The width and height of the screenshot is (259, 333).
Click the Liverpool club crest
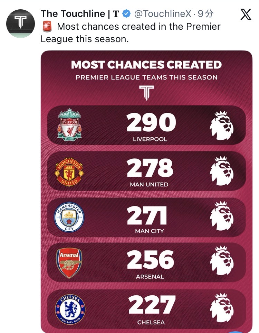tap(69, 124)
